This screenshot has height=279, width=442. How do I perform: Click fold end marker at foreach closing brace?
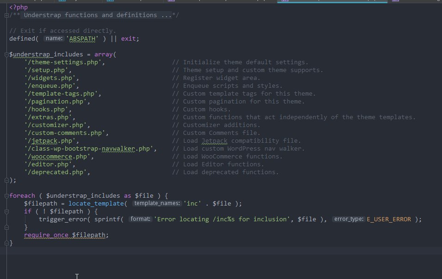click(x=6, y=243)
